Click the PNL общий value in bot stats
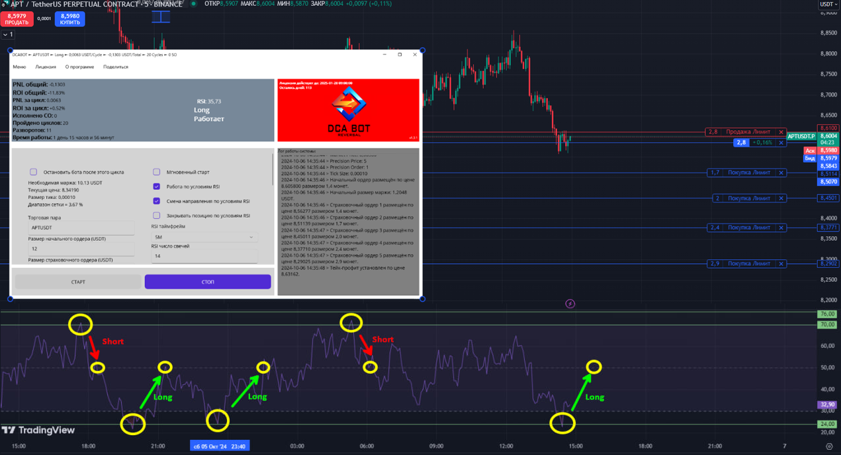 coord(57,85)
